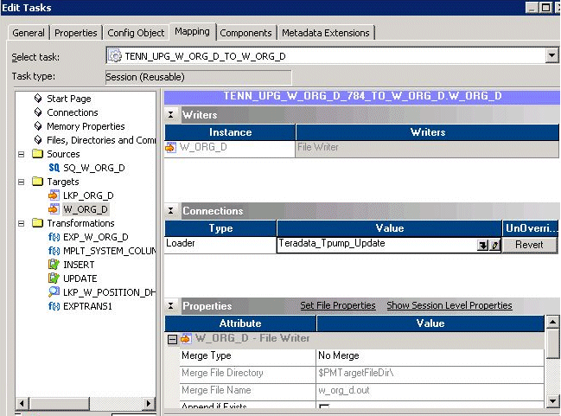Click the File Writer cell in Writers
Screen dimensions: 561x416
point(427,148)
